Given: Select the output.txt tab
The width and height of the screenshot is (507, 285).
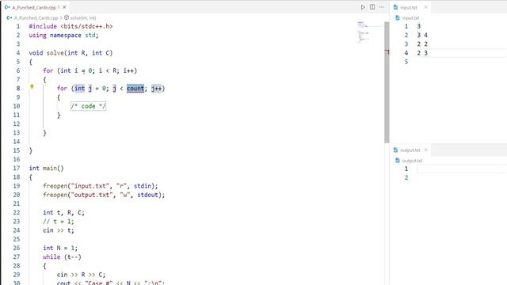Looking at the screenshot, I should pyautogui.click(x=410, y=150).
